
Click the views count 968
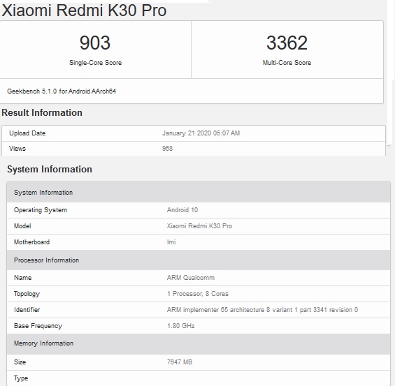[168, 149]
